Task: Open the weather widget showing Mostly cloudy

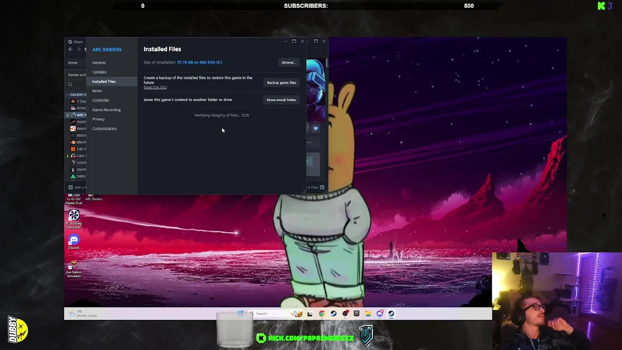Action: coord(83,314)
